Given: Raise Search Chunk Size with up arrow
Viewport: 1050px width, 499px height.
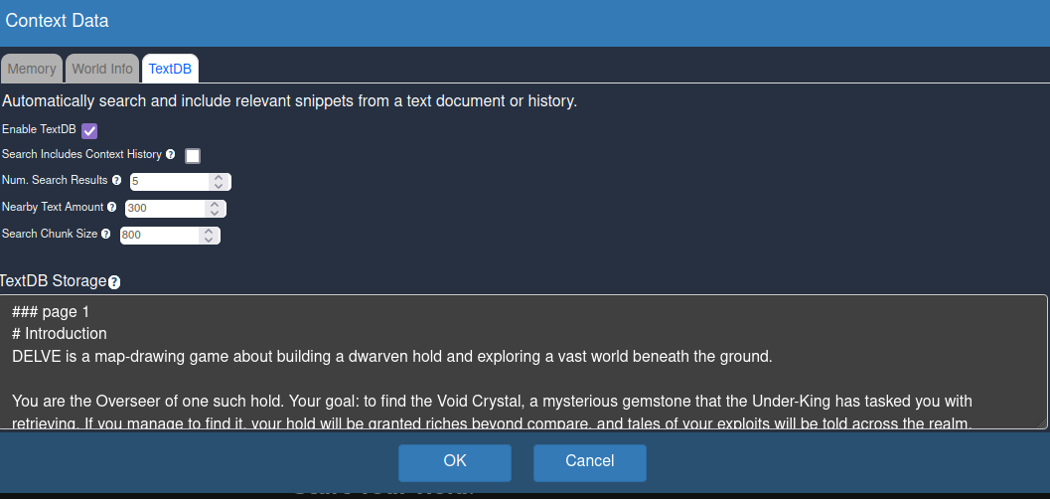Looking at the screenshot, I should click(x=209, y=231).
